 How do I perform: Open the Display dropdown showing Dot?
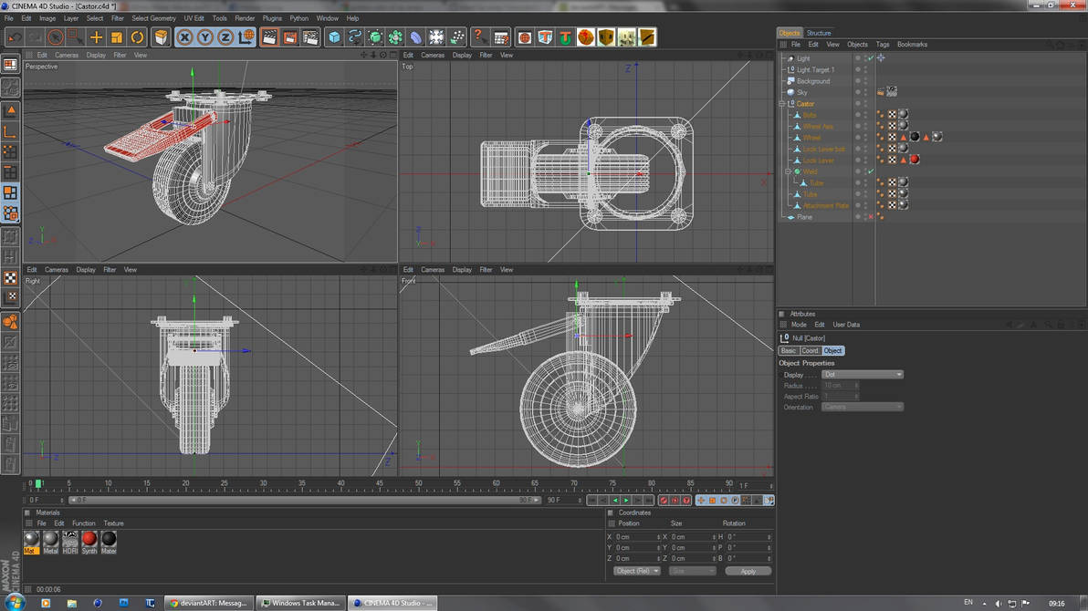pyautogui.click(x=862, y=374)
